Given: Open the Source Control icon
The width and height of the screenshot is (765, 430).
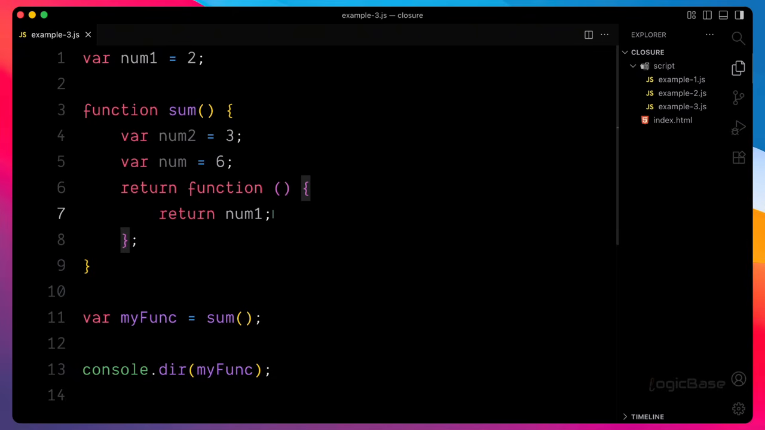Looking at the screenshot, I should pyautogui.click(x=738, y=97).
